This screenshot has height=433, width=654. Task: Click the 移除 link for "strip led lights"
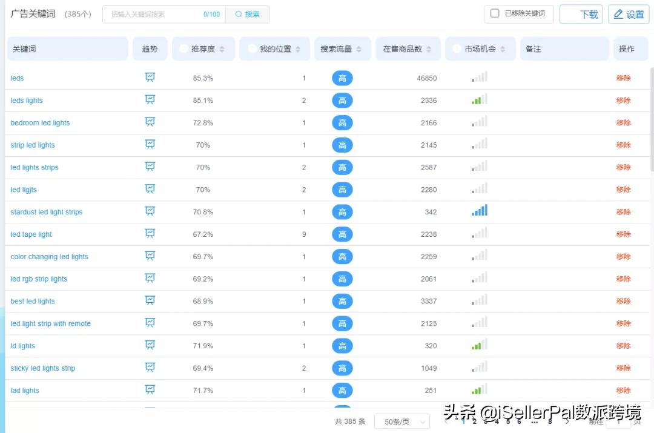click(624, 145)
